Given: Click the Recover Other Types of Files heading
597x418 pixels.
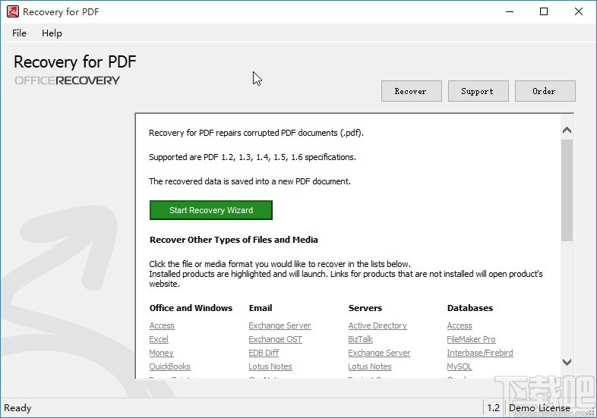Looking at the screenshot, I should 234,240.
